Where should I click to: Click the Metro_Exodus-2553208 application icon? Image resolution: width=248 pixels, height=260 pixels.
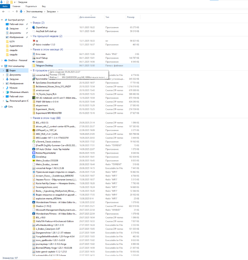tap(34, 161)
